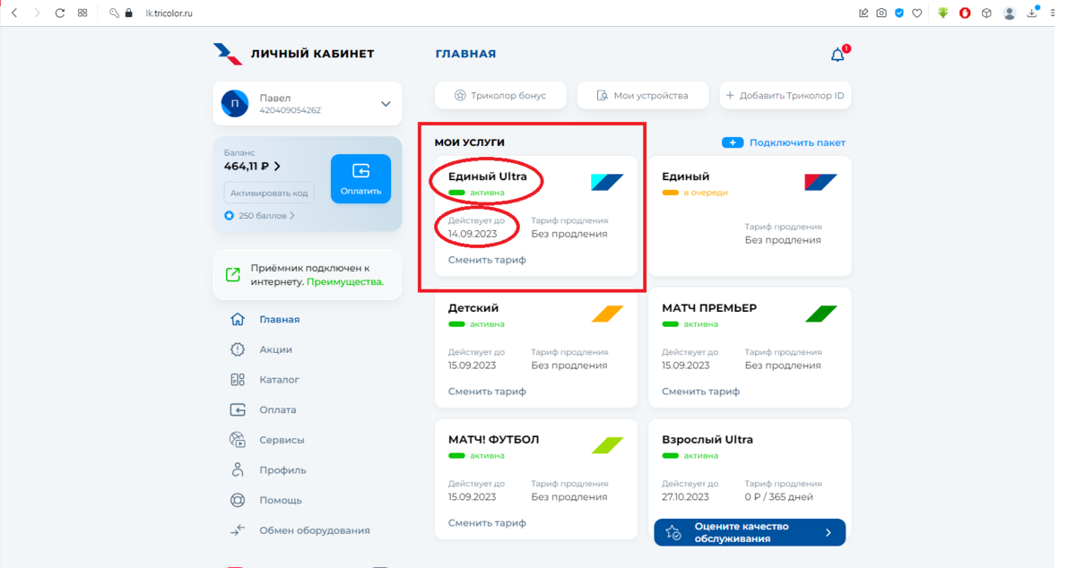Click the 14.09.2023 expiry date of Единый Ultra
1076x568 pixels.
pyautogui.click(x=473, y=234)
